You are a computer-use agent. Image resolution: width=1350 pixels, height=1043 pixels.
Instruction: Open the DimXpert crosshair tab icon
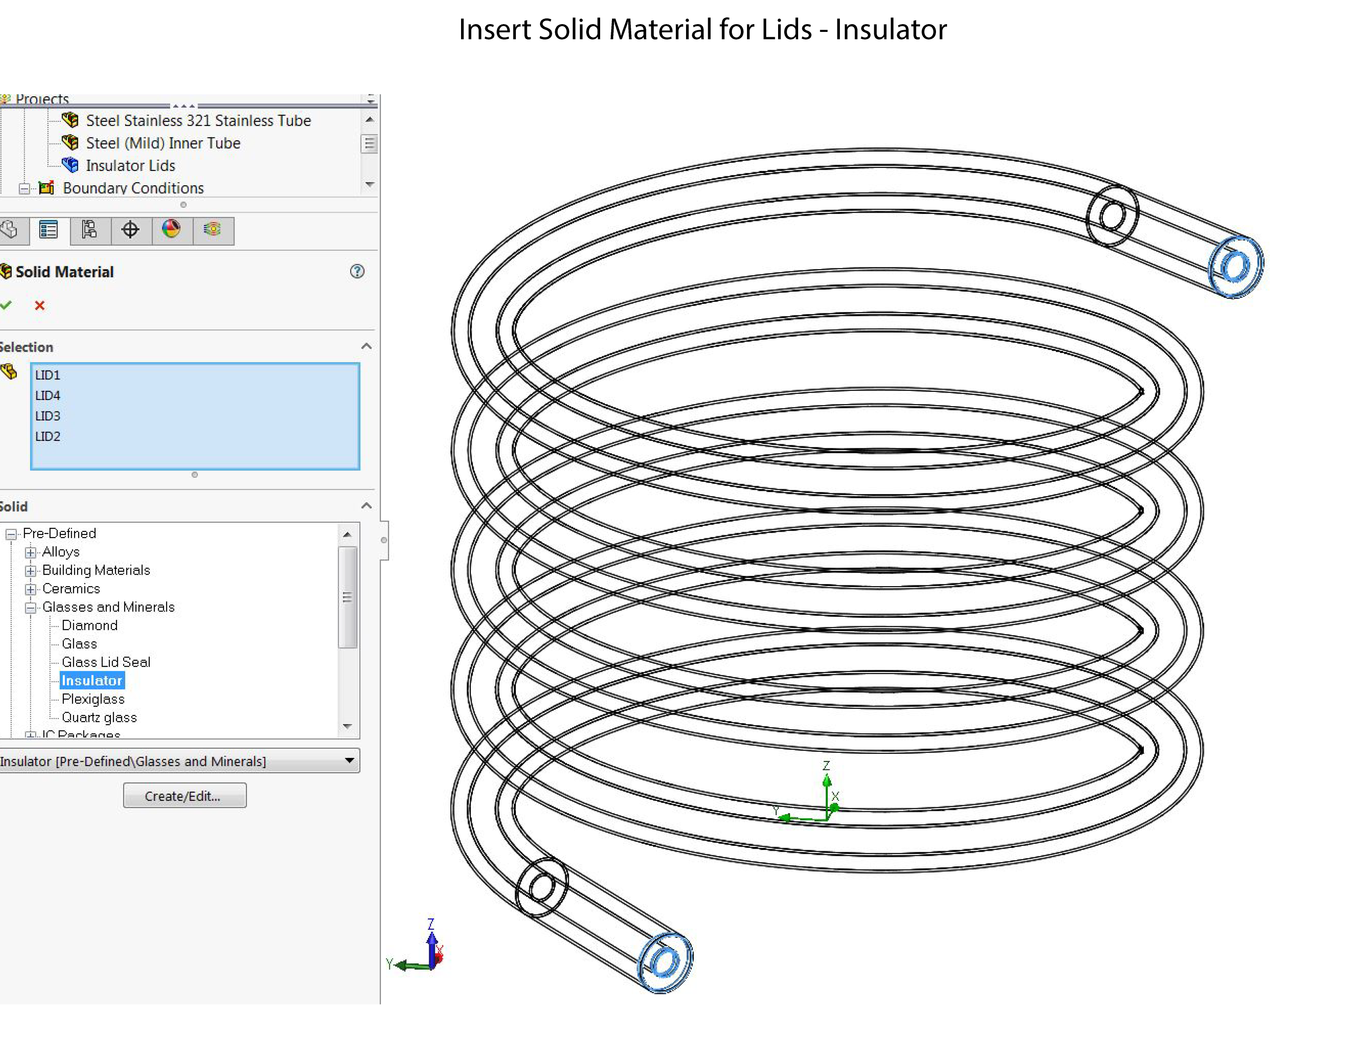tap(130, 230)
